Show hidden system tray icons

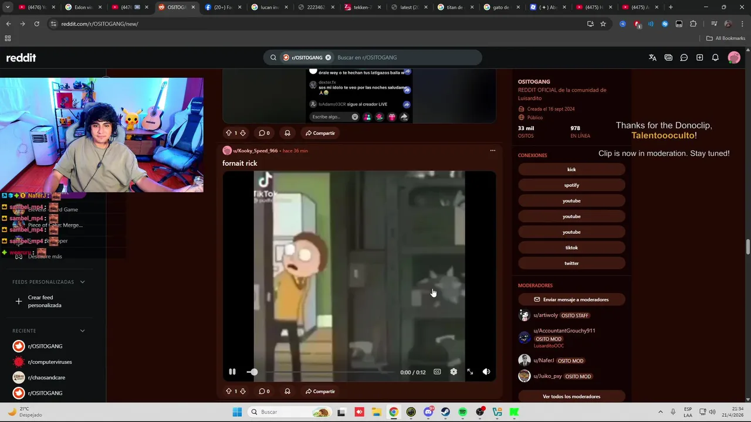tap(661, 412)
